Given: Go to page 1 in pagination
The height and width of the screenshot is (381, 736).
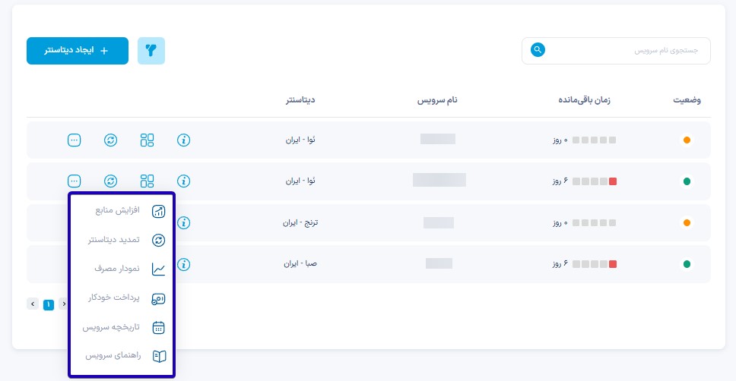Looking at the screenshot, I should 49,304.
